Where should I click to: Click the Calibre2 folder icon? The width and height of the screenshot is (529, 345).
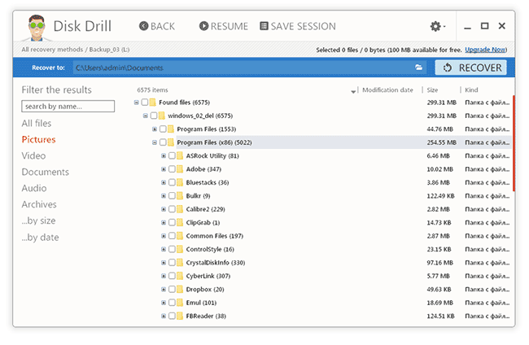[180, 209]
